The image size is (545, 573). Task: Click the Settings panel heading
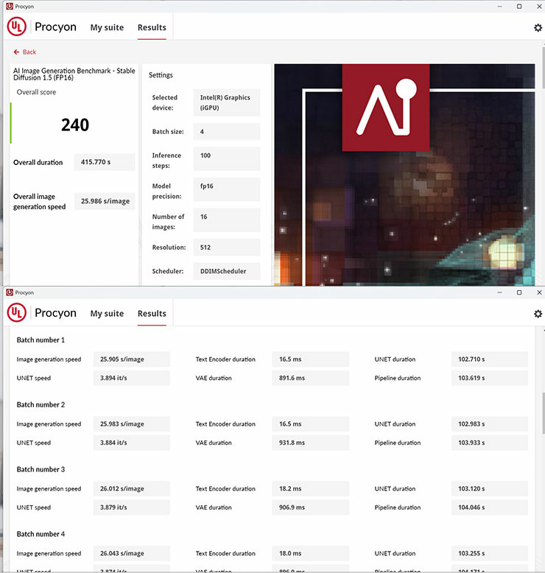tap(161, 75)
